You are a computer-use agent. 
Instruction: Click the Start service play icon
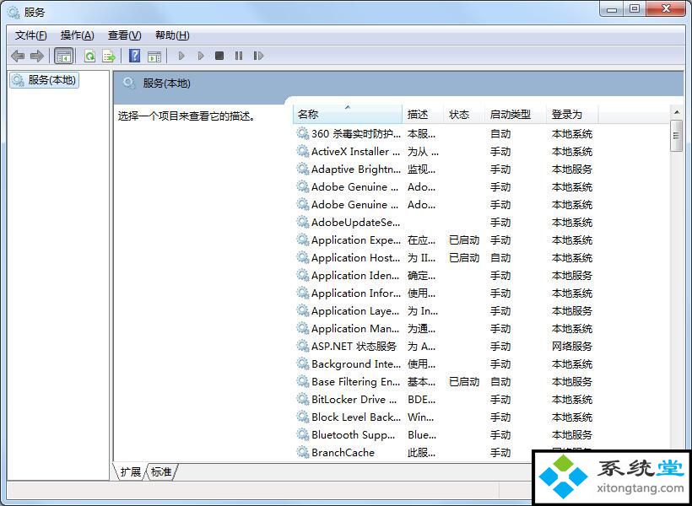[x=181, y=56]
